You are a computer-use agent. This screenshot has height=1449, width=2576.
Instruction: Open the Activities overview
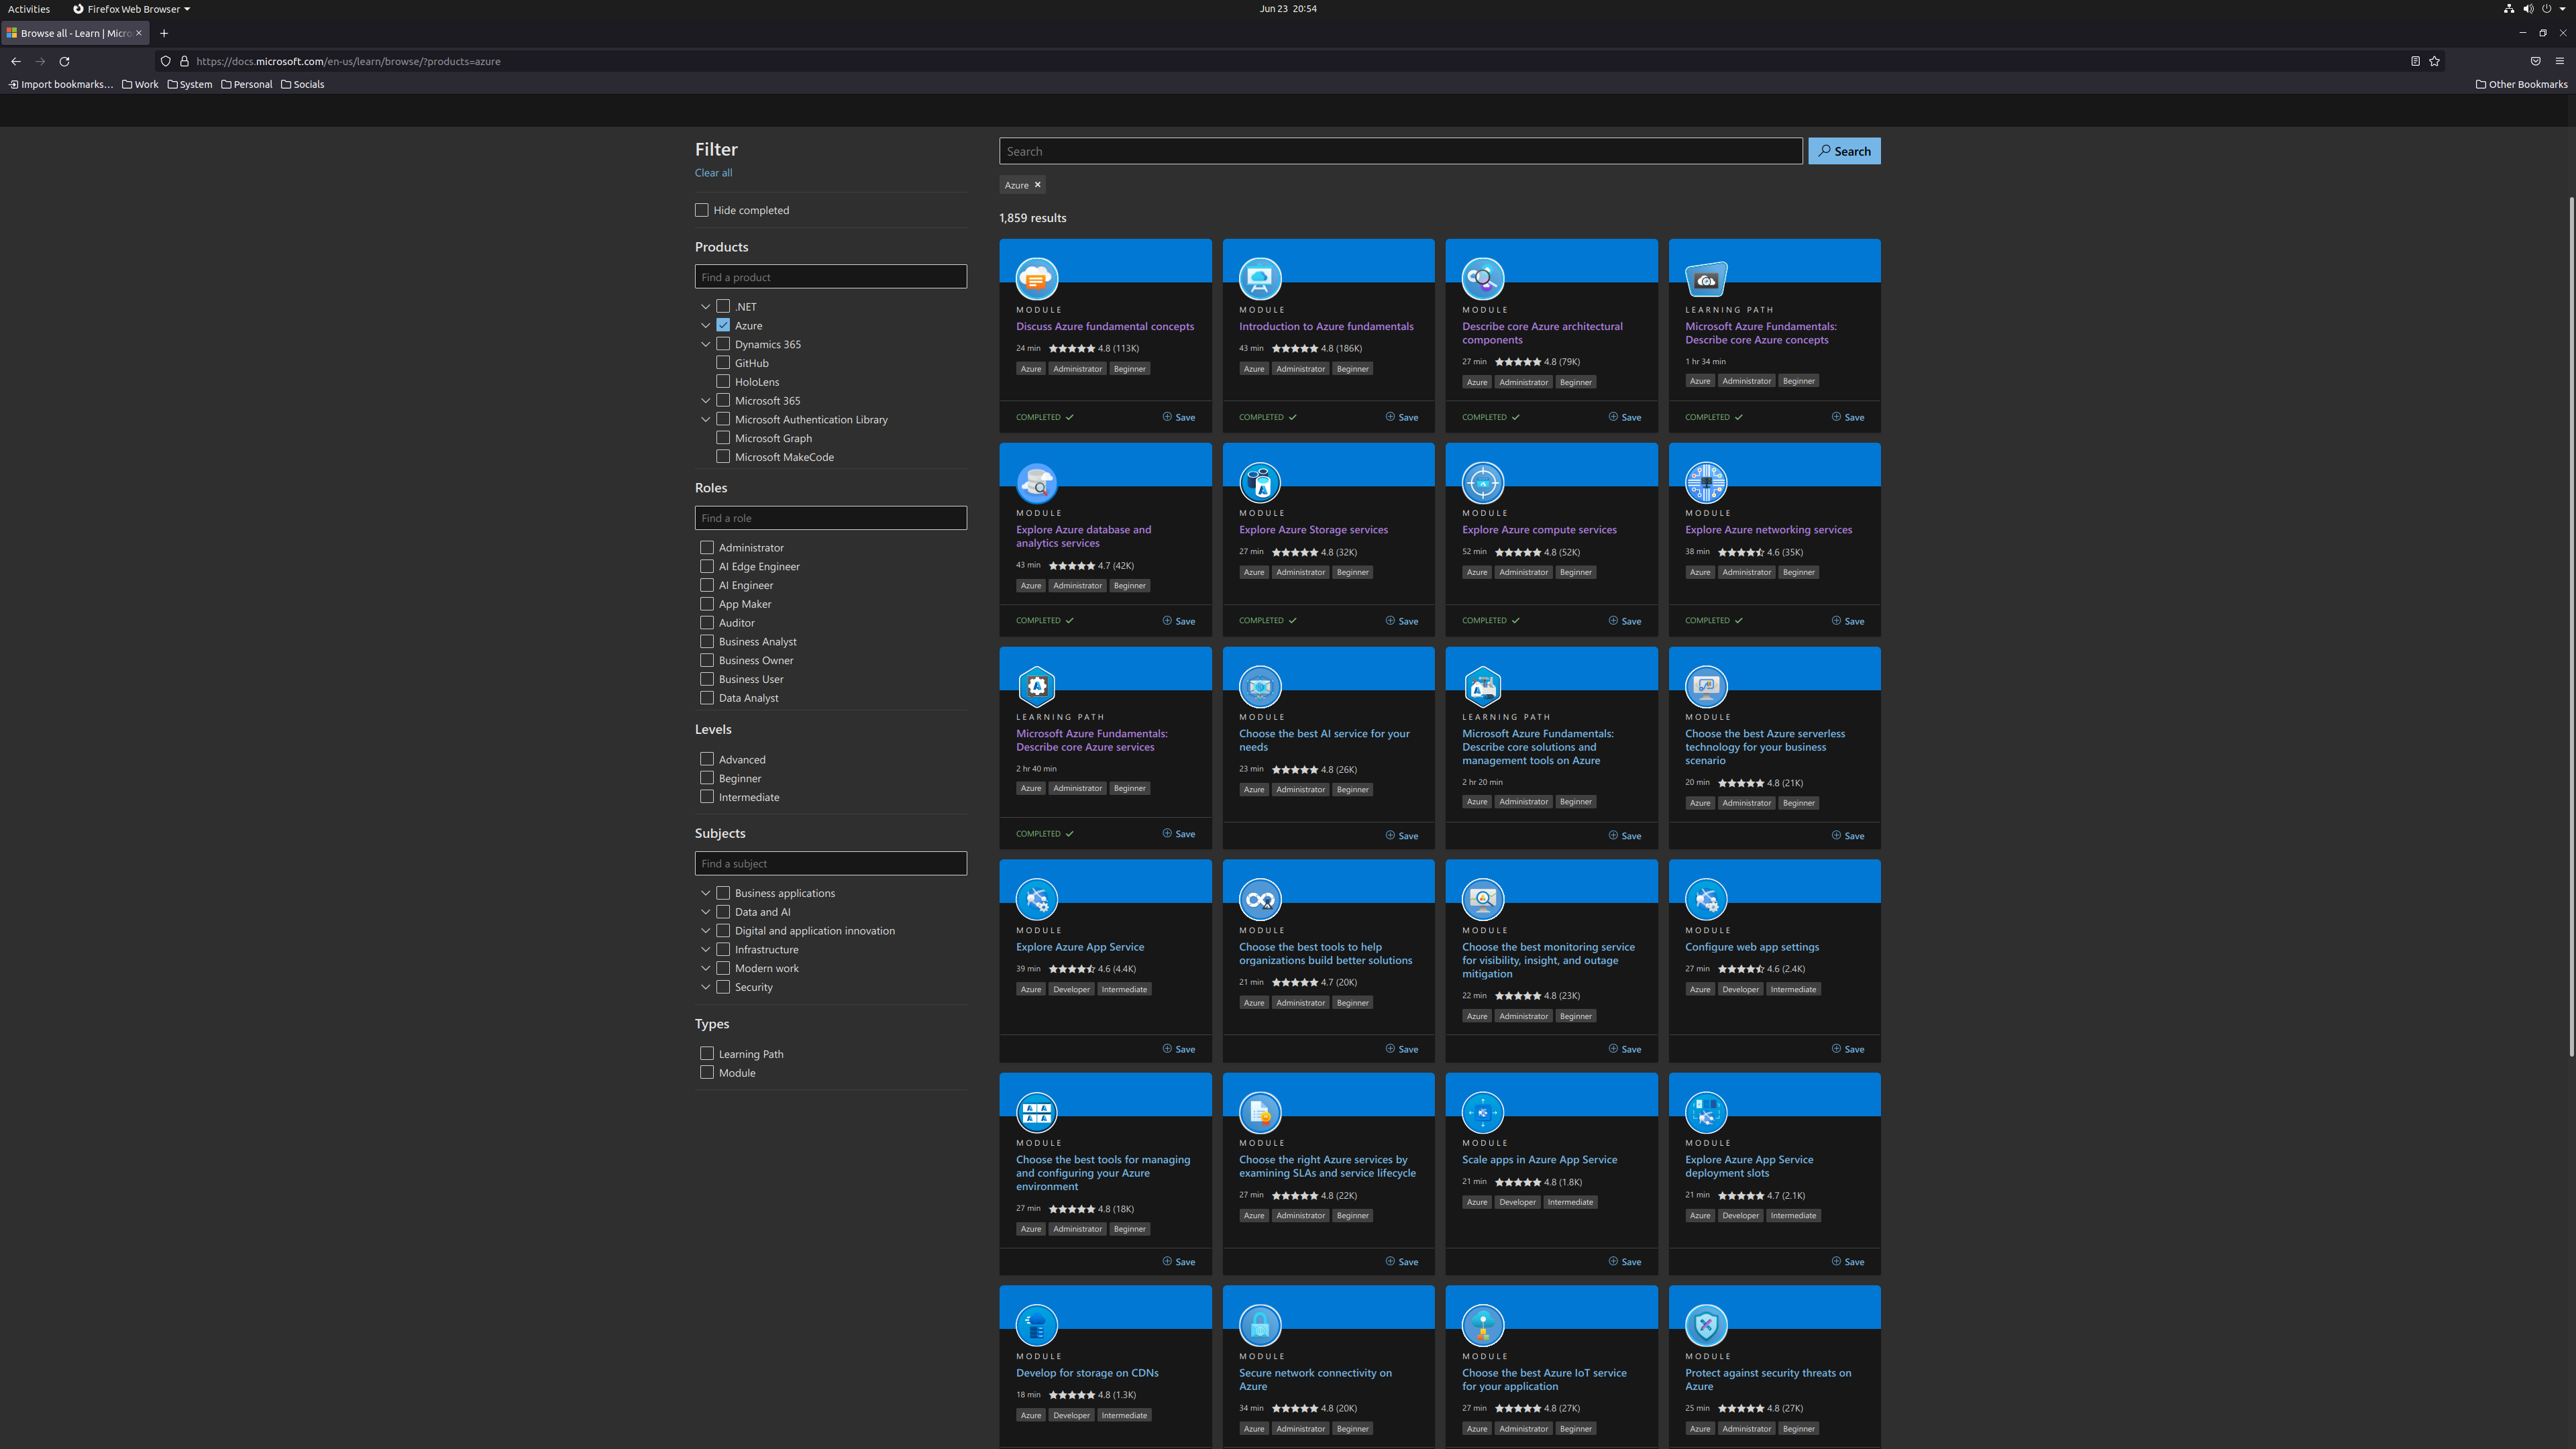tap(29, 9)
